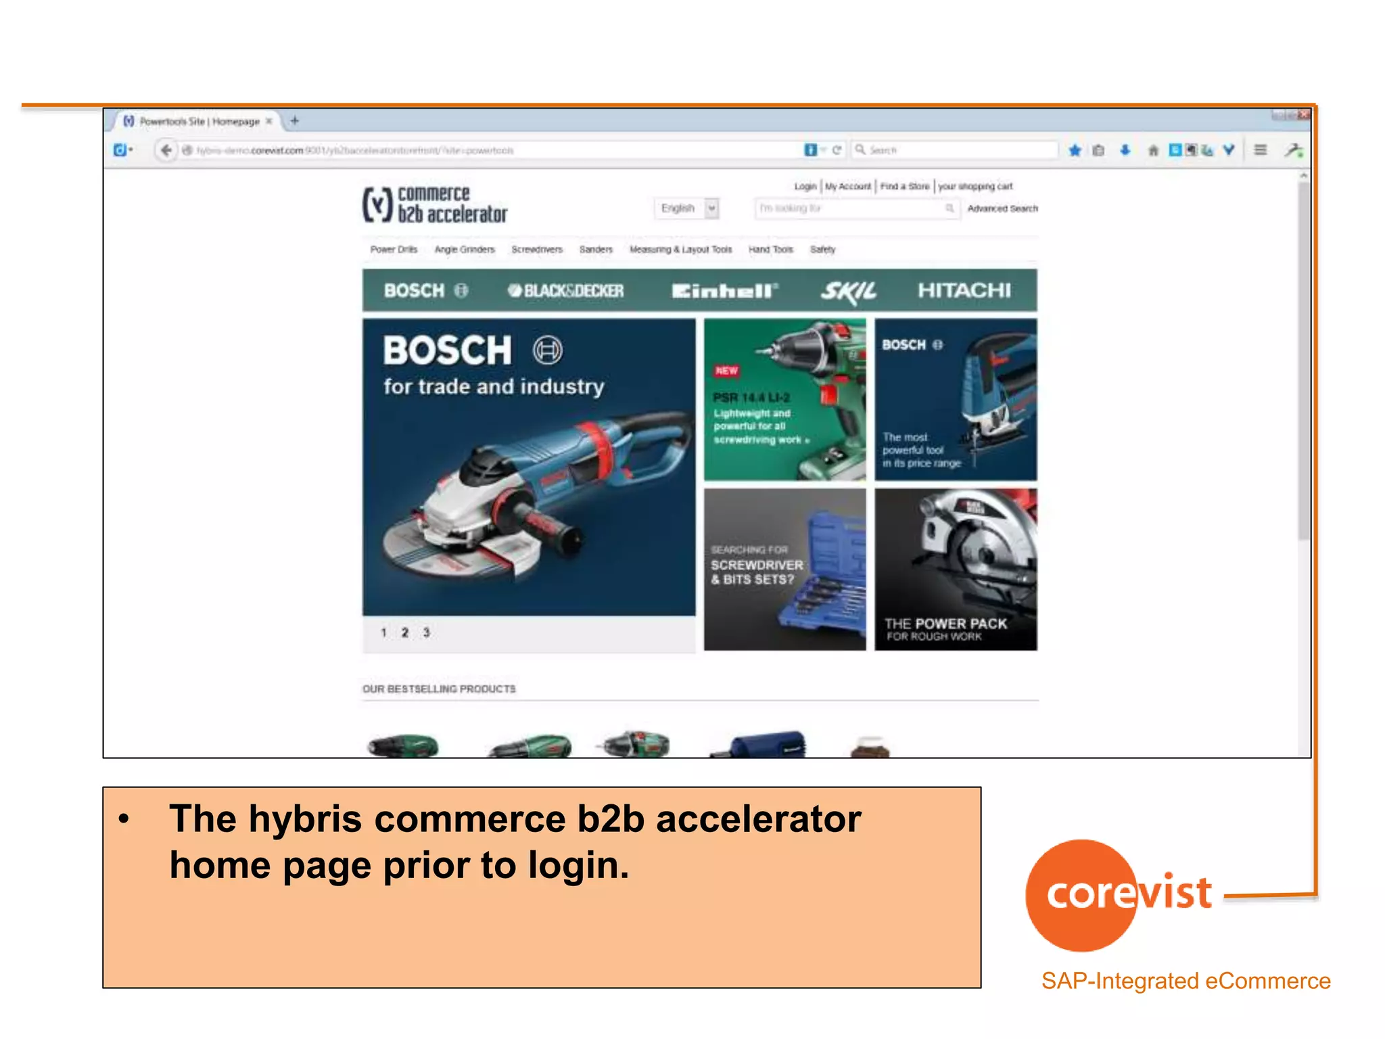Click the bookmarks list clipboard icon

[x=1098, y=150]
